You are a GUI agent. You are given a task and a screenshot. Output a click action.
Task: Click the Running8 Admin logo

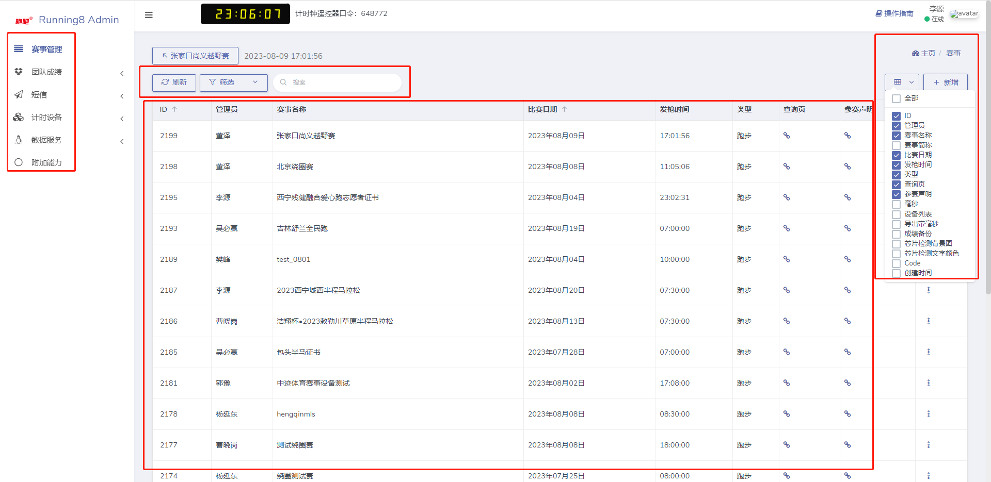coord(67,20)
